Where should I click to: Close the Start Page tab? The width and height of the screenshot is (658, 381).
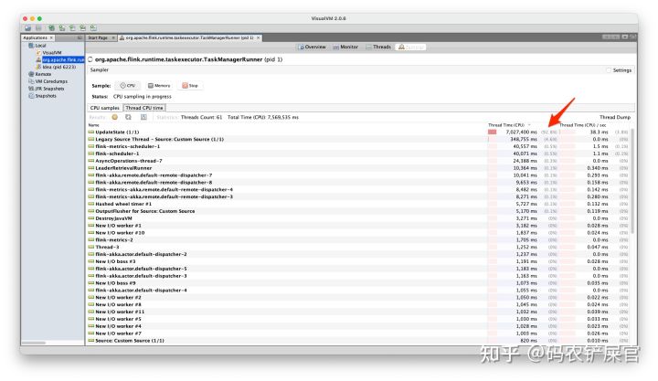(x=113, y=37)
